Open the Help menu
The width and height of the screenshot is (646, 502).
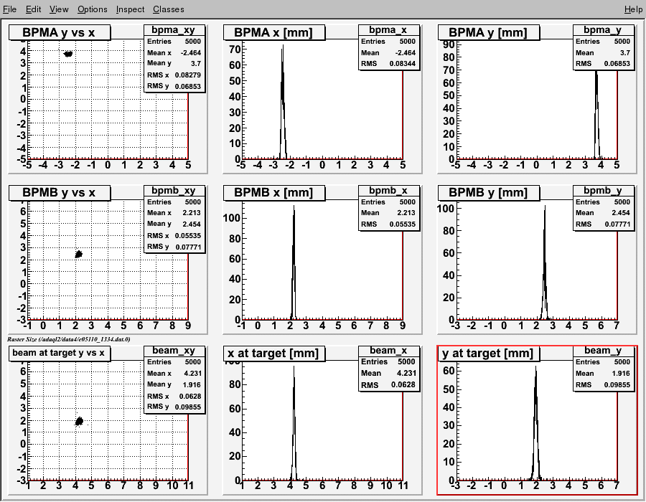[x=633, y=9]
